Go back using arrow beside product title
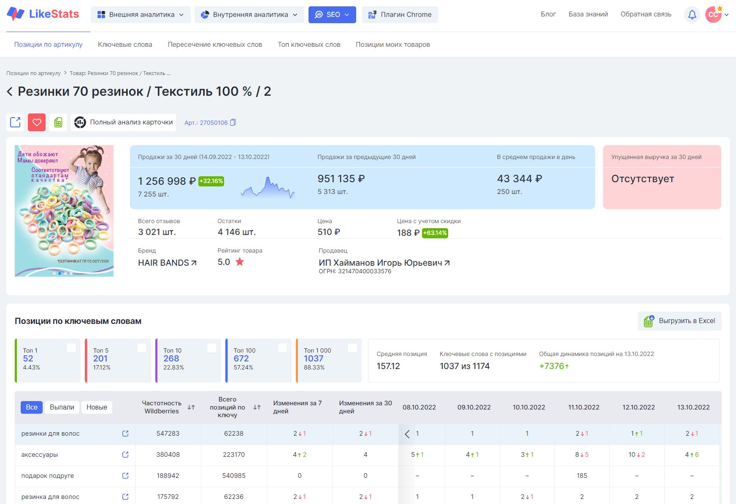 pos(10,92)
